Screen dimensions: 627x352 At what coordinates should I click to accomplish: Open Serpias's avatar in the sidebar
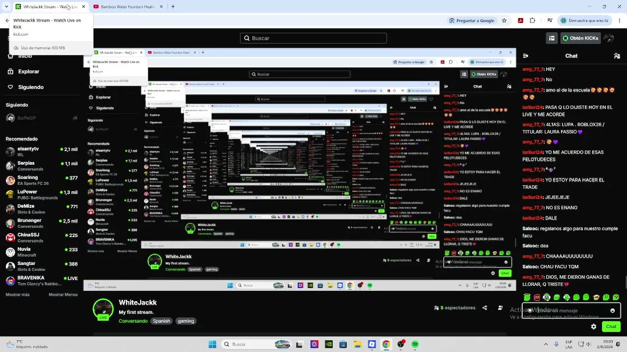10,166
